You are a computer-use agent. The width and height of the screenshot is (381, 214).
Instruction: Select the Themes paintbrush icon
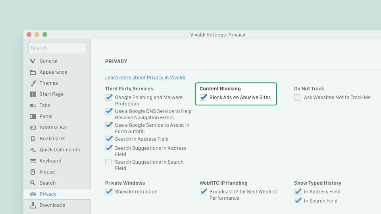33,83
